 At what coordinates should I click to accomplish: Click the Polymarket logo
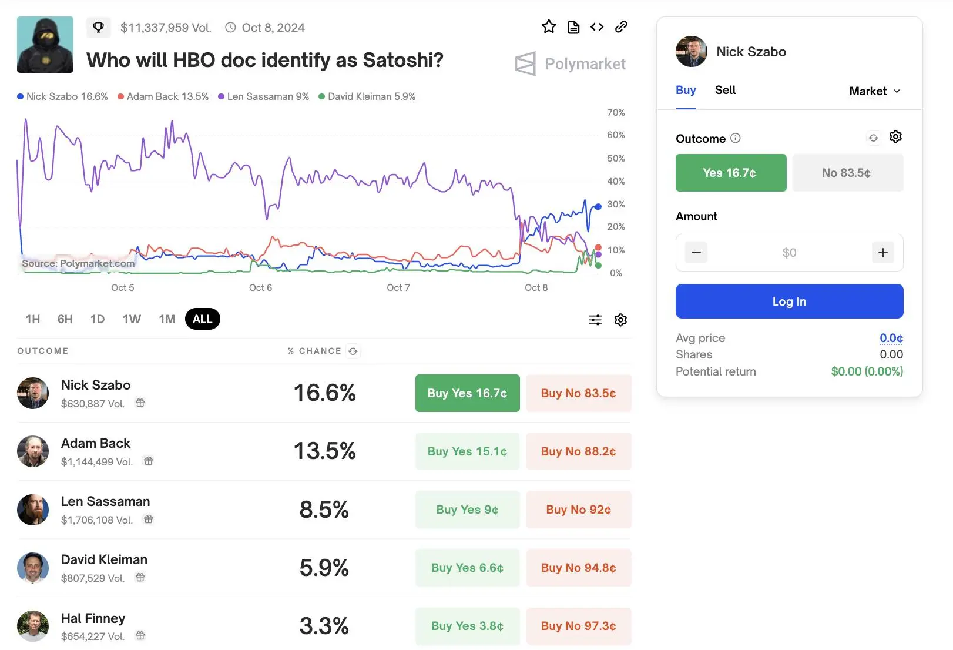[x=570, y=63]
